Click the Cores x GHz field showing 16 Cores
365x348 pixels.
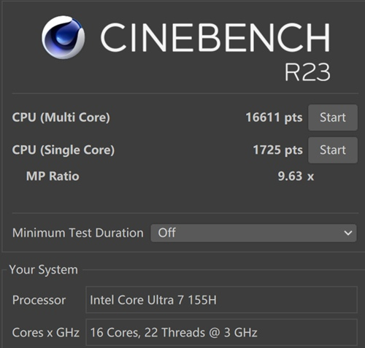coord(221,333)
